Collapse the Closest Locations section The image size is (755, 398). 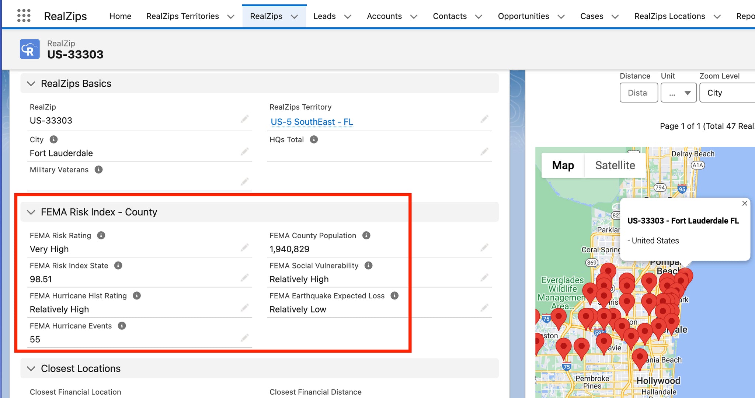[31, 368]
